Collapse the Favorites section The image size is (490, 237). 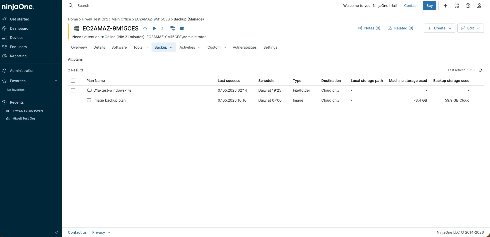coord(56,81)
